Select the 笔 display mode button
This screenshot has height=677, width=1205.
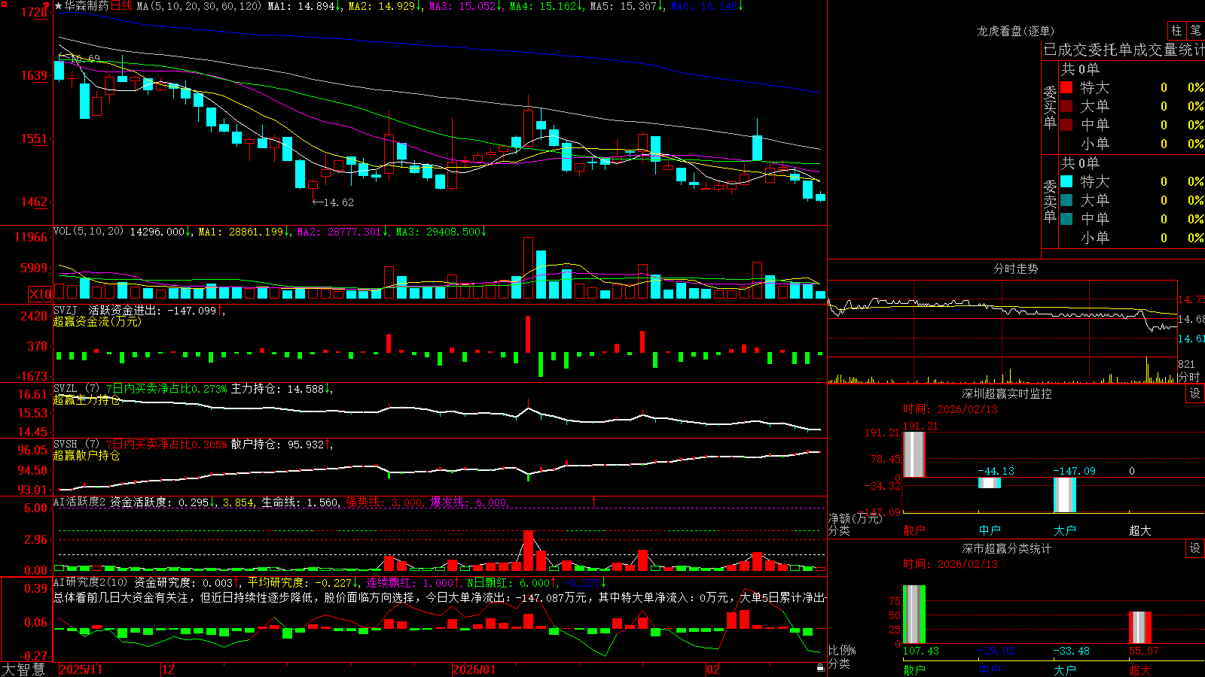tap(1196, 30)
